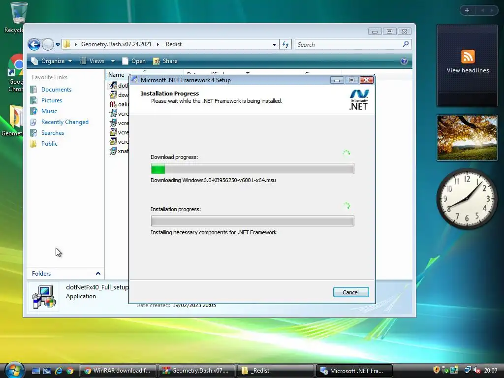Click the folder icon in the address bar
This screenshot has height=378, width=504.
[67, 44]
